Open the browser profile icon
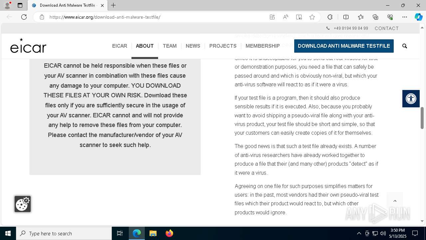426x240 pixels. point(7,5)
